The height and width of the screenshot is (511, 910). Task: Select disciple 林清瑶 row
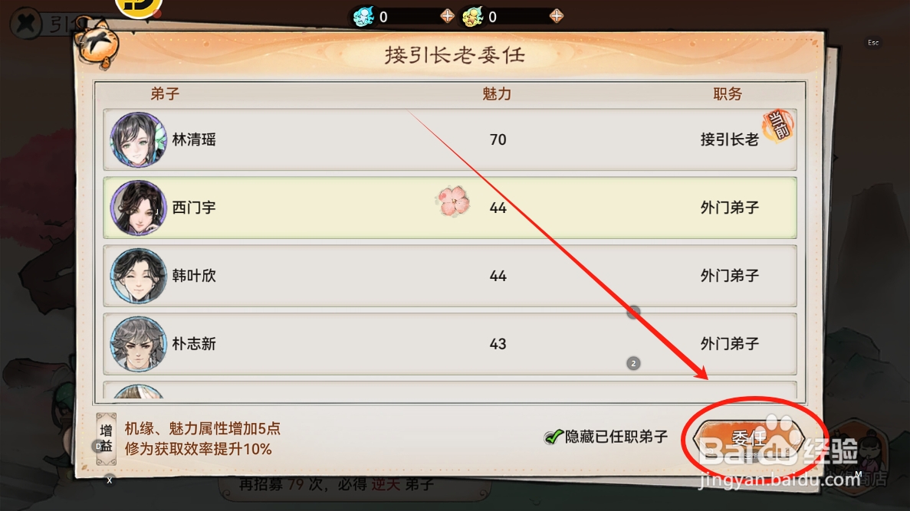(450, 139)
